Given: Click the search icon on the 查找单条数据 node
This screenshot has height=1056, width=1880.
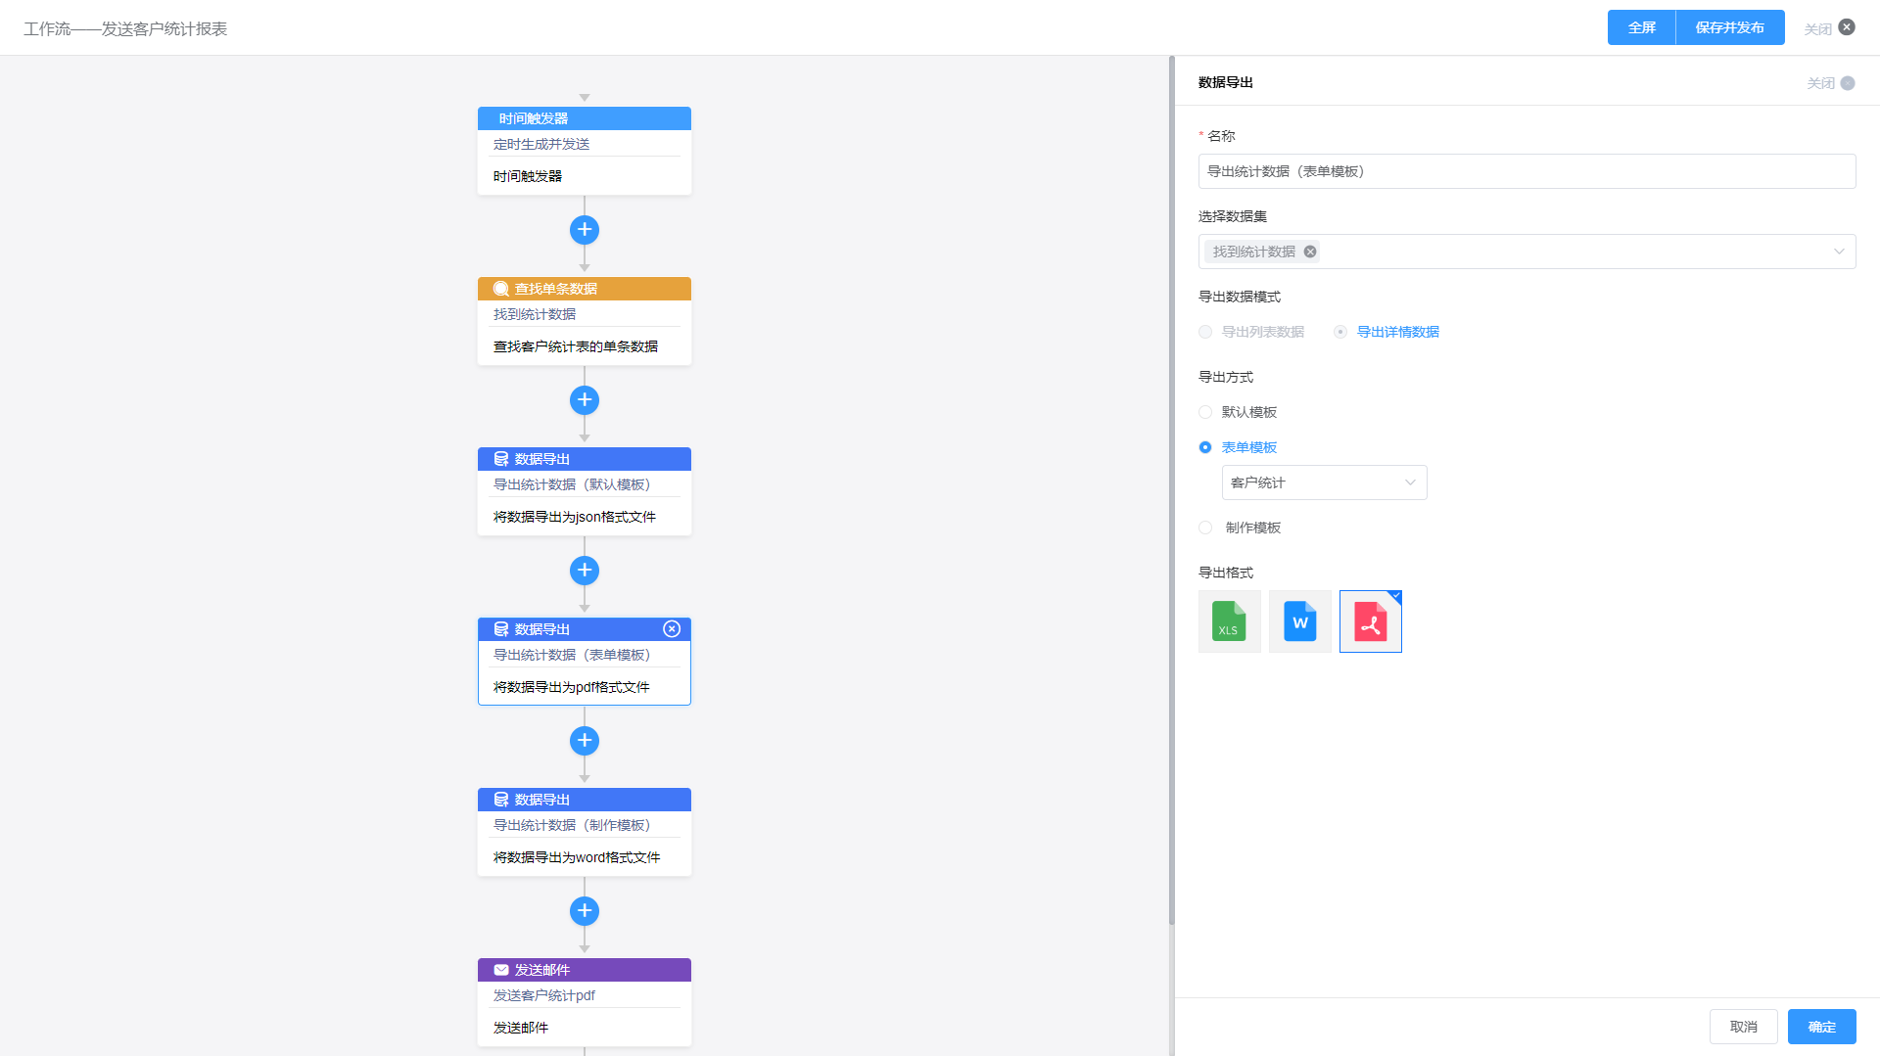Looking at the screenshot, I should click(x=501, y=289).
